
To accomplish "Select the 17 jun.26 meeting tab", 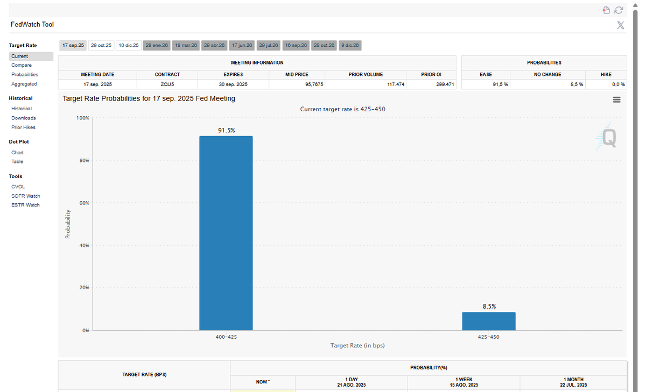I will point(242,46).
